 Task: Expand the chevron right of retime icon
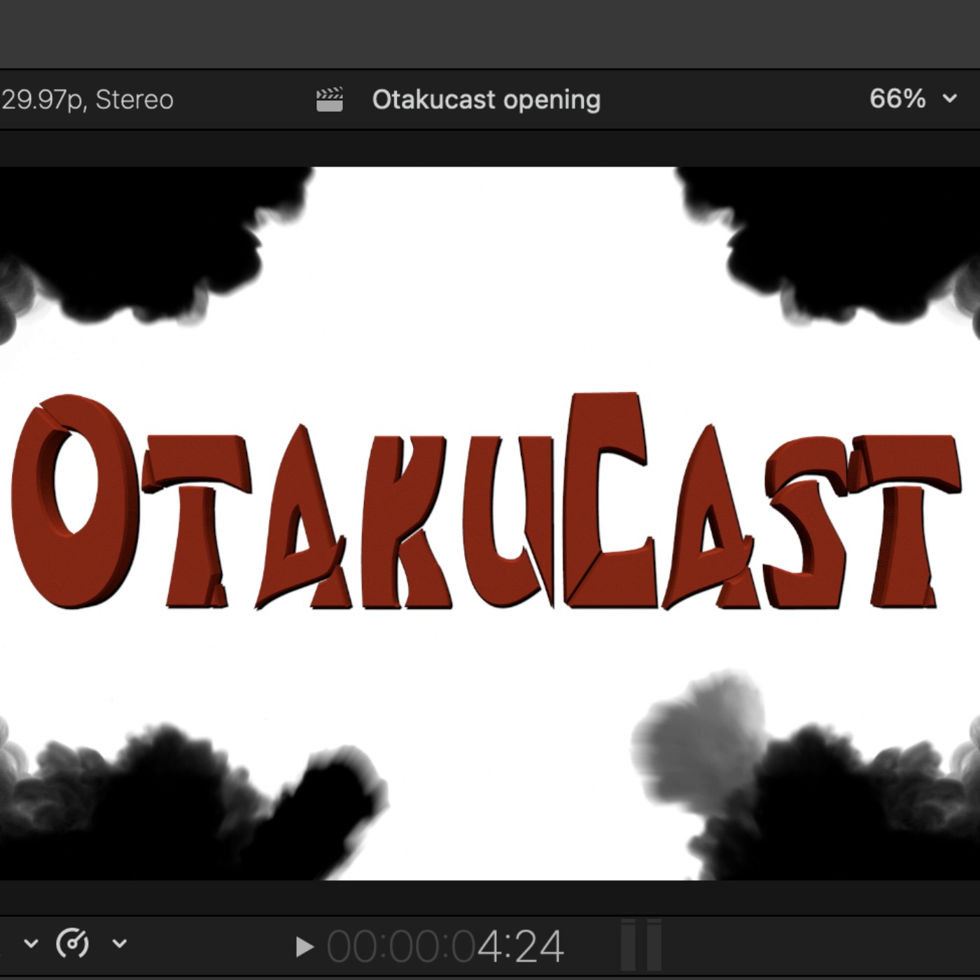pos(120,944)
